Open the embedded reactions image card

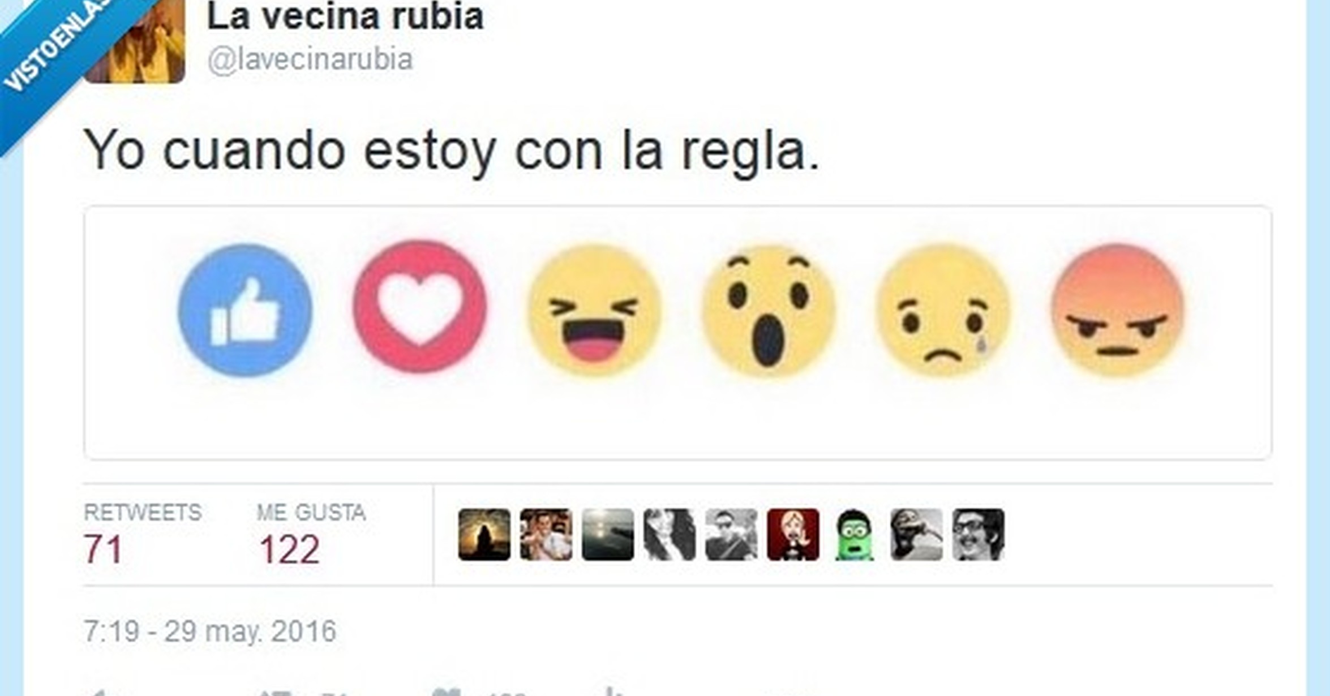pyautogui.click(x=678, y=333)
